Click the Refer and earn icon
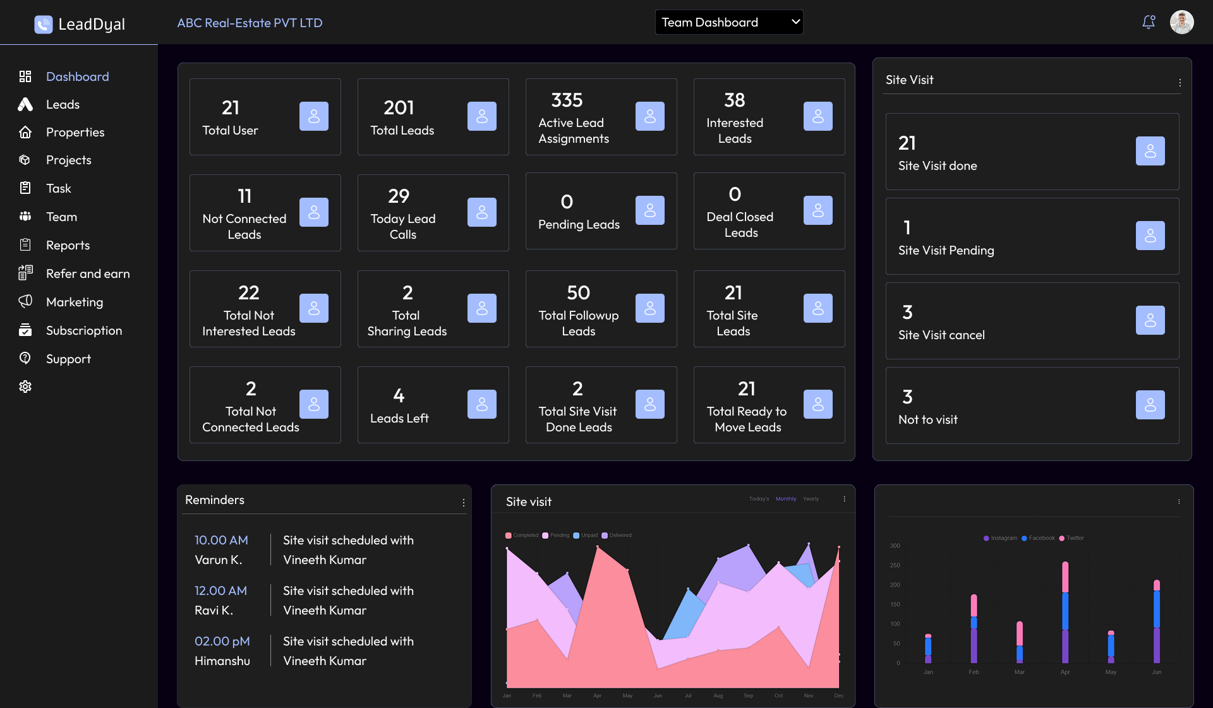The height and width of the screenshot is (708, 1213). 25,273
